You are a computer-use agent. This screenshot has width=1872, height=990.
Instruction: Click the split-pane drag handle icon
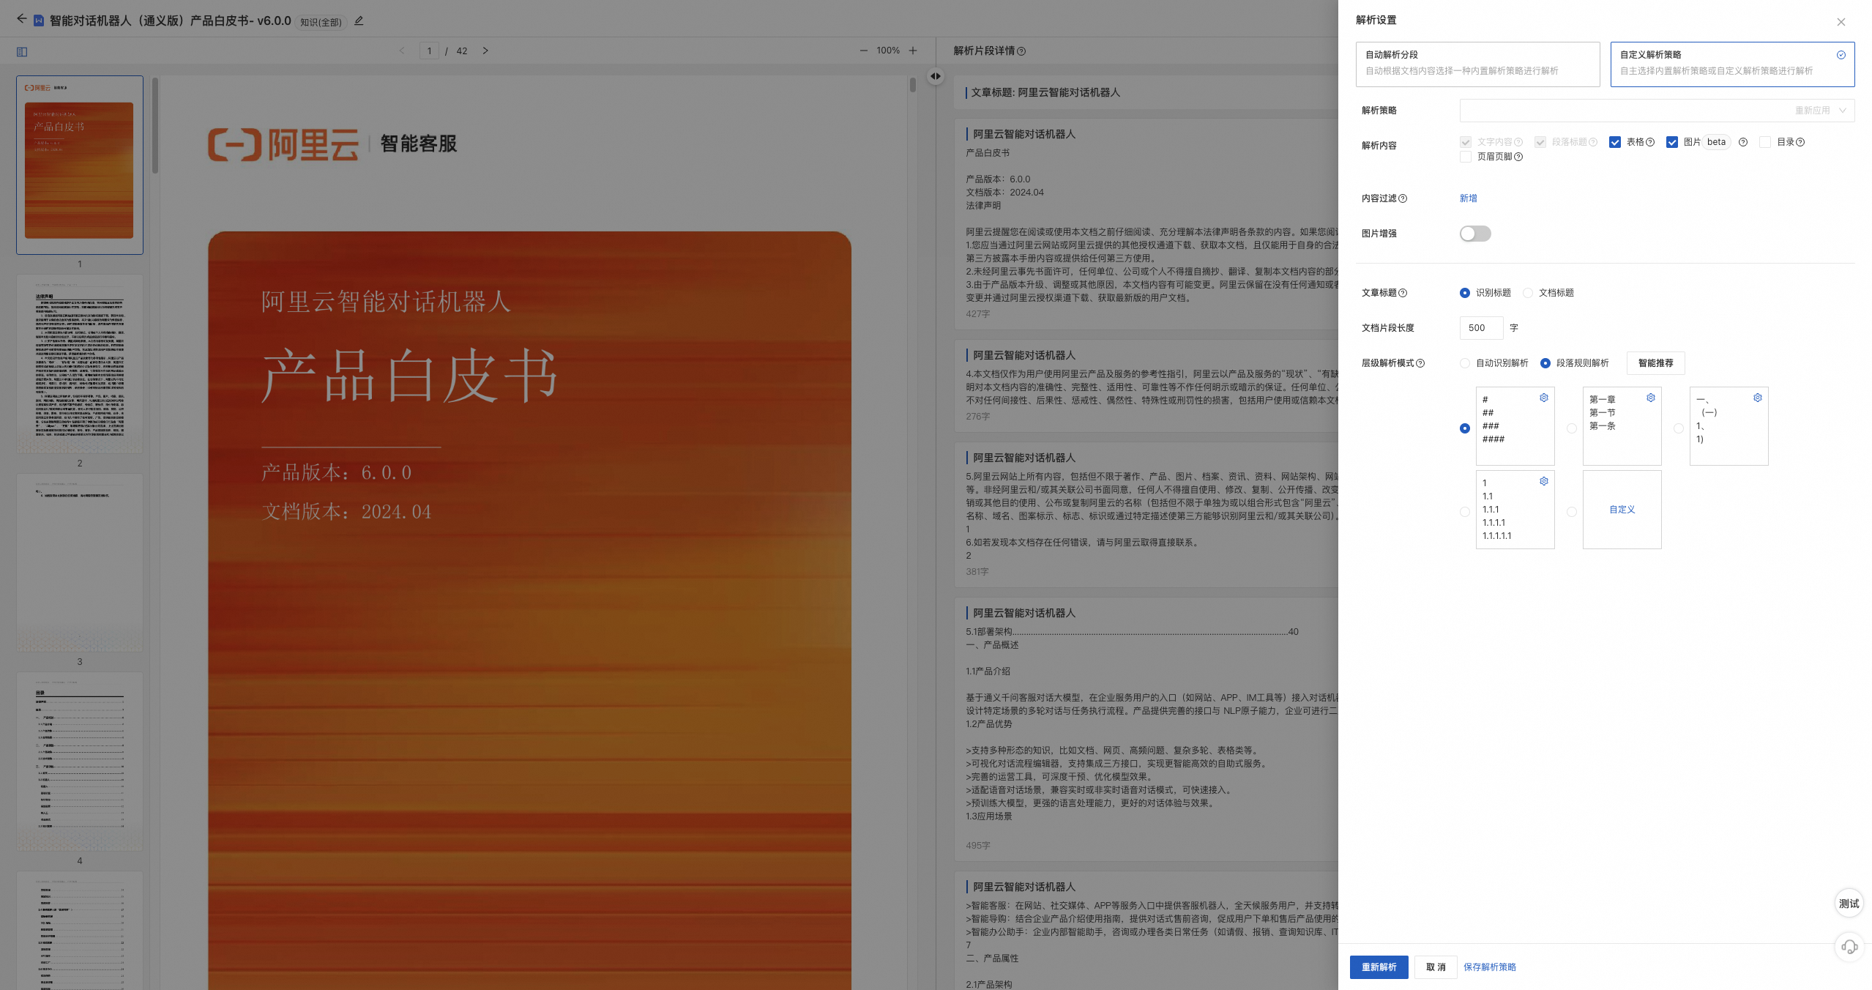coord(936,76)
